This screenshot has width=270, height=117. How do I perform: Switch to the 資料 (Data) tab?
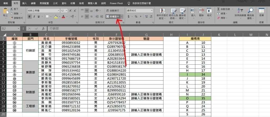[x=64, y=3]
